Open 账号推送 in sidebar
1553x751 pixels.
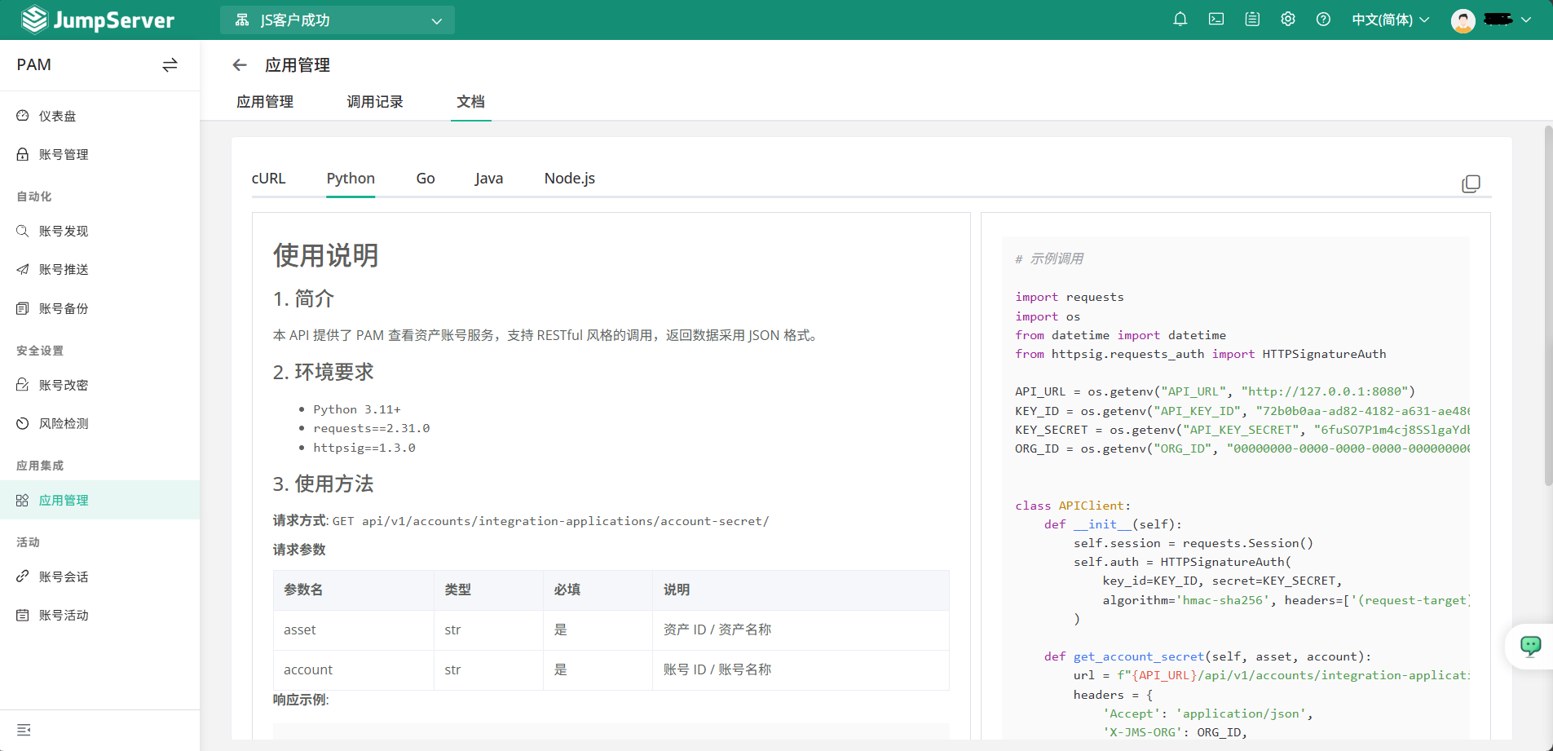(99, 269)
